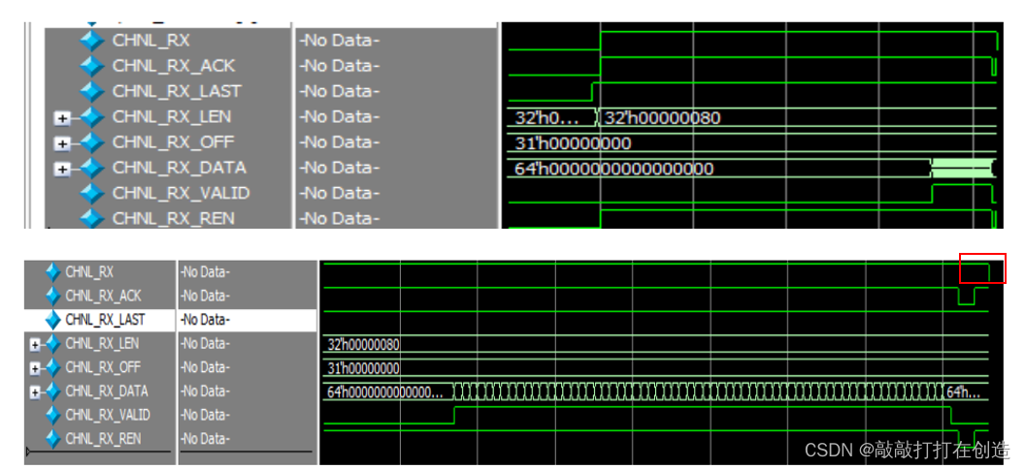Click the bottom panel's 31'h00000000 waveform value
Viewport: 1025px width, 469px height.
(x=363, y=368)
